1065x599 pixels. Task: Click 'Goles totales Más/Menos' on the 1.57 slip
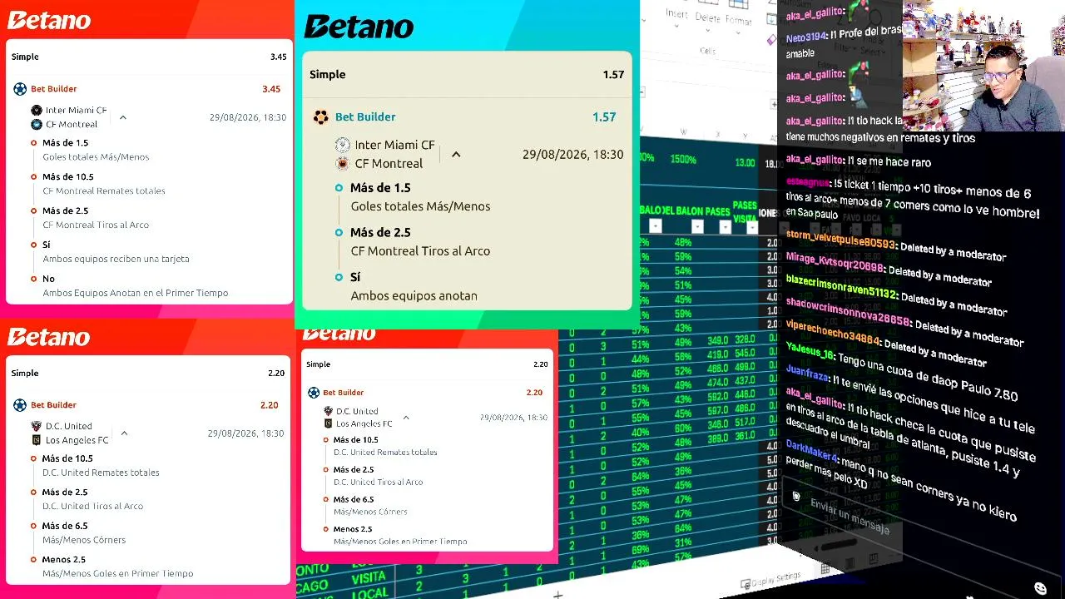click(x=420, y=206)
